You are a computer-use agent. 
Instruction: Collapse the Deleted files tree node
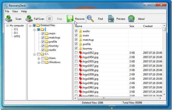pos(30,26)
